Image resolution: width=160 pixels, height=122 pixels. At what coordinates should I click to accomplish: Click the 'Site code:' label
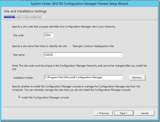tap(19, 36)
